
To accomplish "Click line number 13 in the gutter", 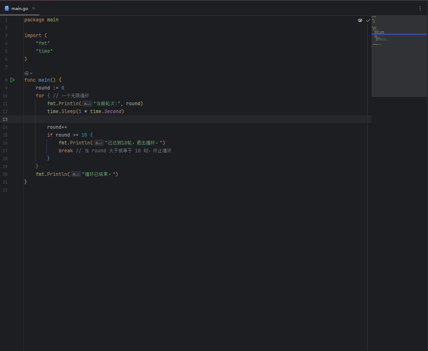I will tap(5, 119).
